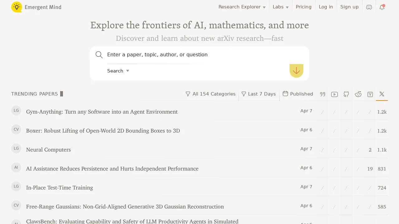399x224 pixels.
Task: Sort papers by Hacker News mentions
Action: (x=370, y=94)
